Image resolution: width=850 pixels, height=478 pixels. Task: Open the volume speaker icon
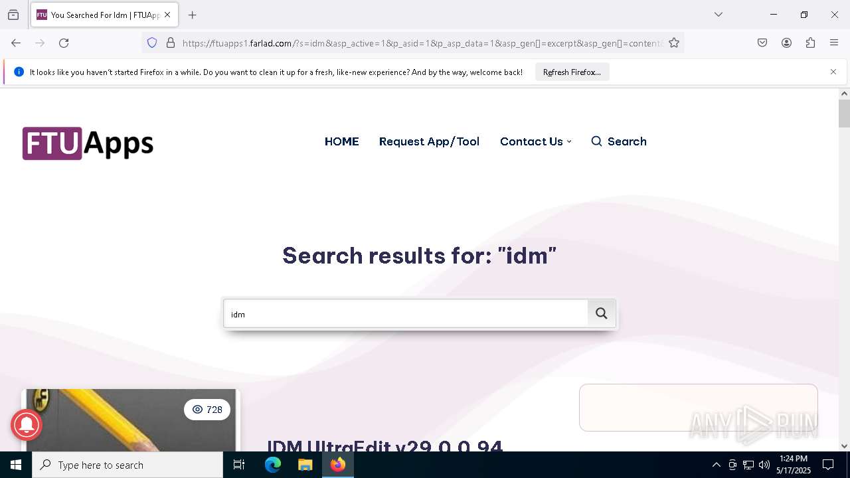764,465
